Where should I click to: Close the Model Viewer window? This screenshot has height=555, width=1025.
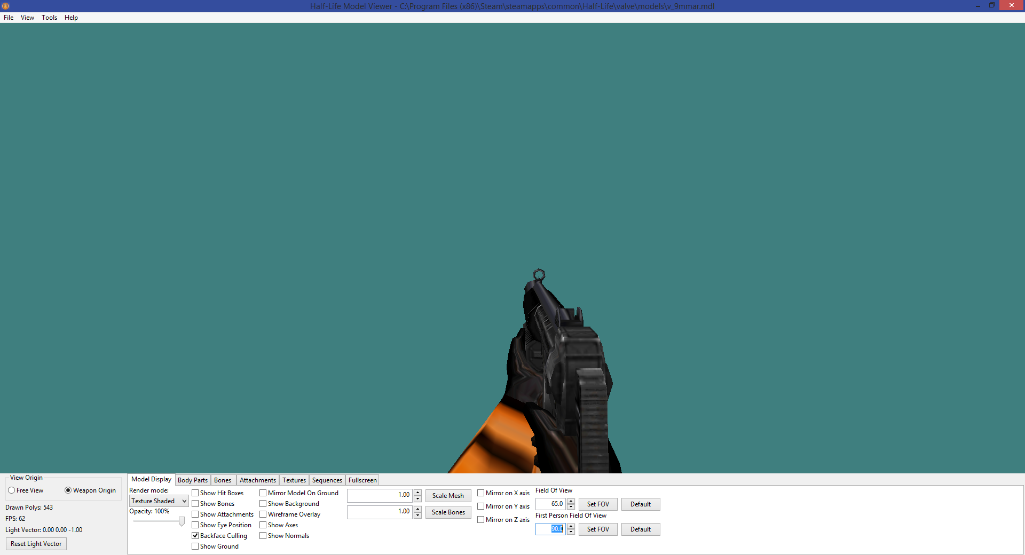coord(1011,5)
